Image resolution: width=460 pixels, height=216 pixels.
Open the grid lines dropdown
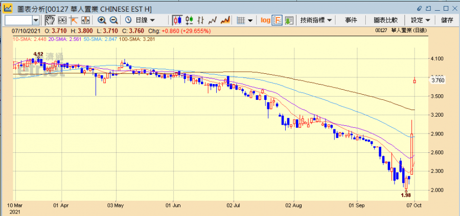[245, 20]
